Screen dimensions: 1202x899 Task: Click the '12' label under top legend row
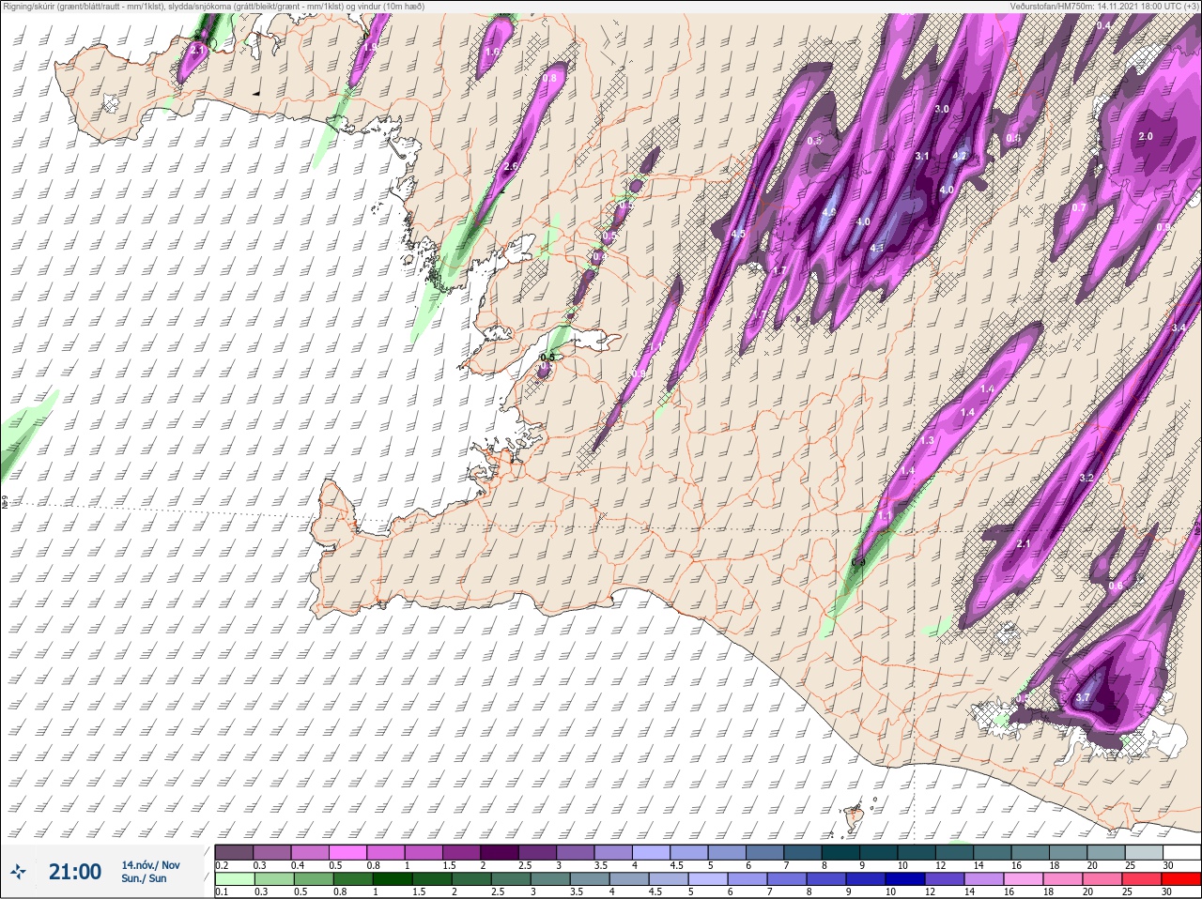[x=940, y=865]
